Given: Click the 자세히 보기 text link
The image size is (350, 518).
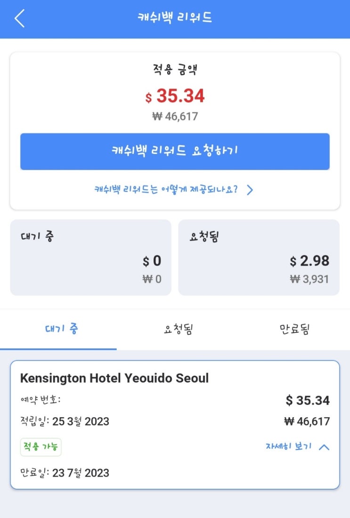Looking at the screenshot, I should (x=288, y=447).
